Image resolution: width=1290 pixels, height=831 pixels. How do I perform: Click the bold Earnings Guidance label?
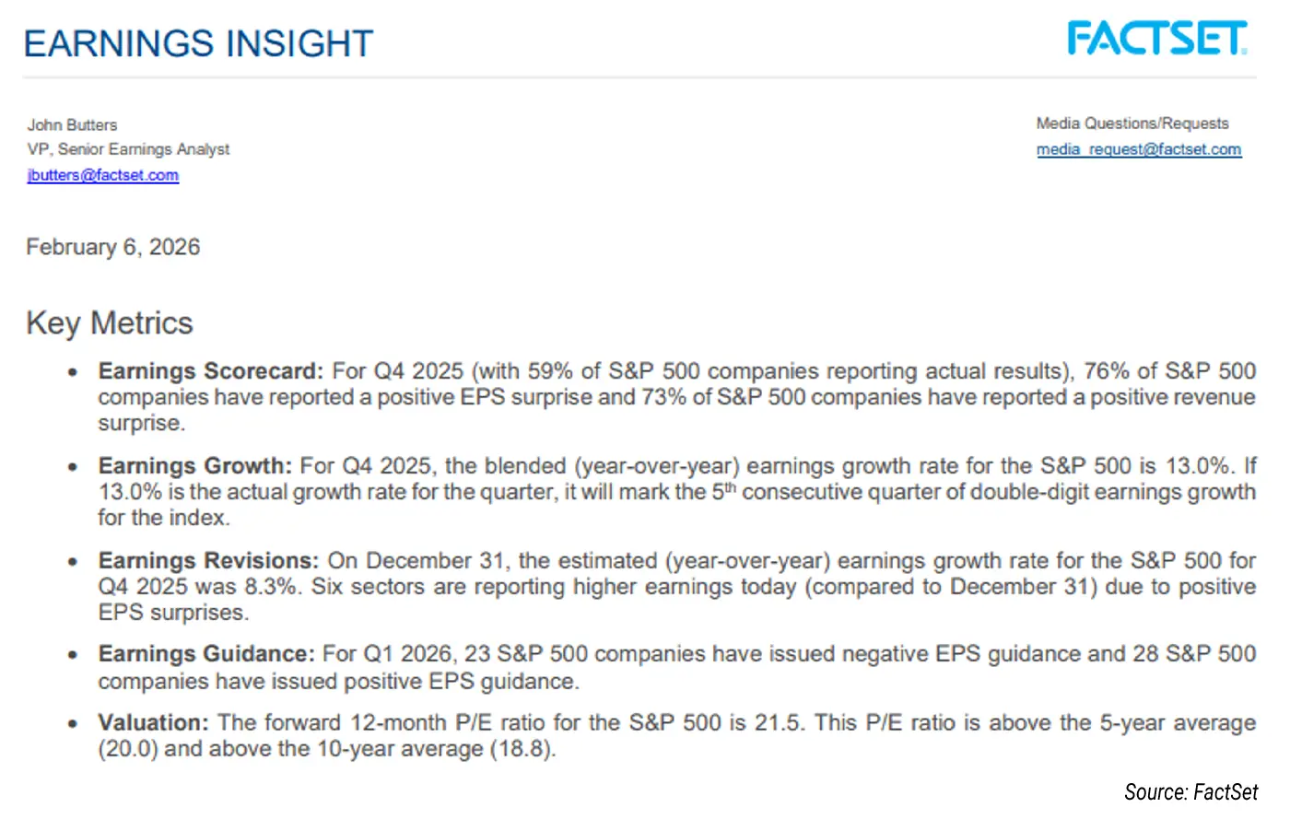(206, 654)
